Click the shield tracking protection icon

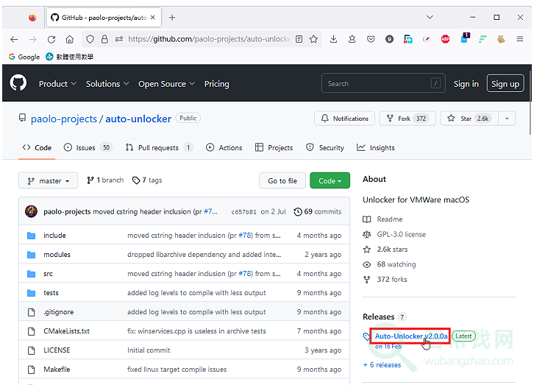pos(90,39)
